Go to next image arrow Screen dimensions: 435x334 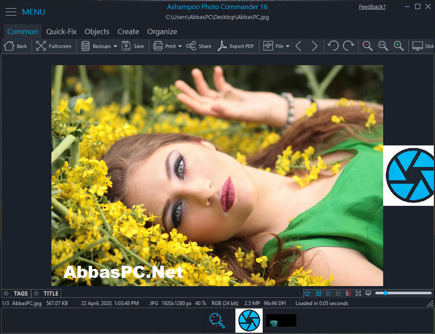click(x=314, y=46)
